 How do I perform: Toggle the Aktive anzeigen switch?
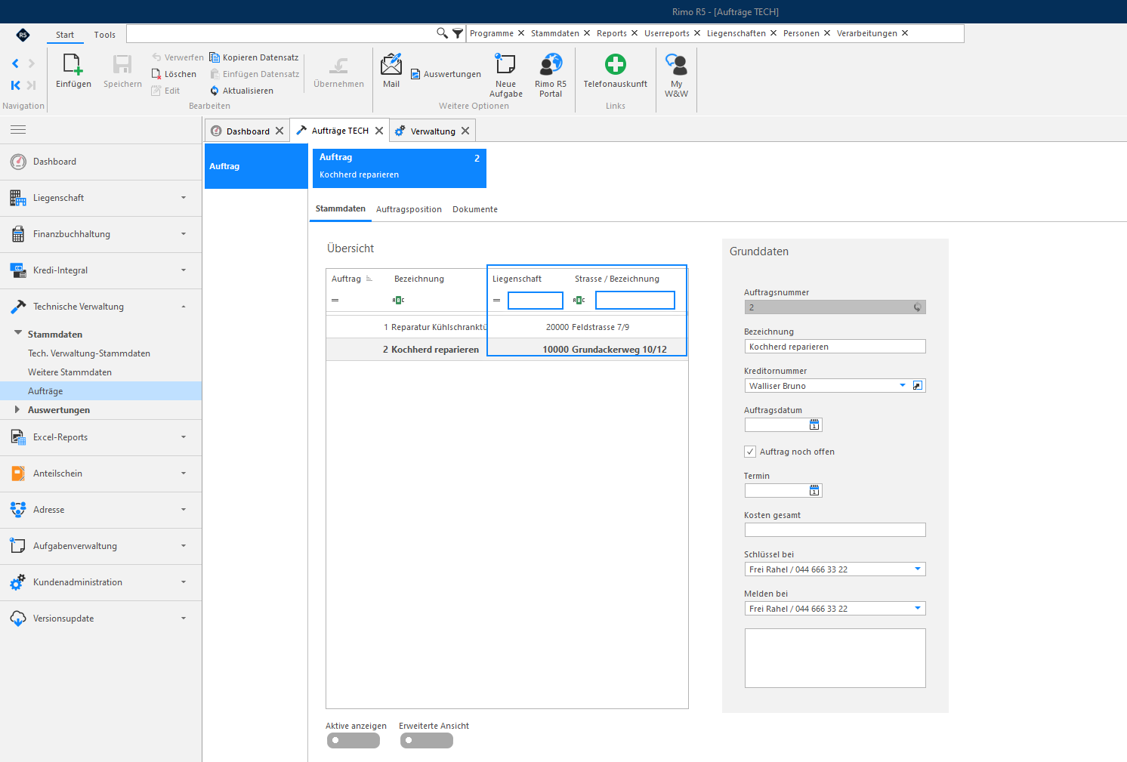tap(354, 741)
